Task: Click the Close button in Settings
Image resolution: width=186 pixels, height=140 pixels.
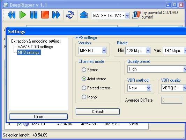Action: 38,117
